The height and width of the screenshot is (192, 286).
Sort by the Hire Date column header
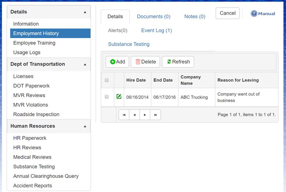coord(136,80)
